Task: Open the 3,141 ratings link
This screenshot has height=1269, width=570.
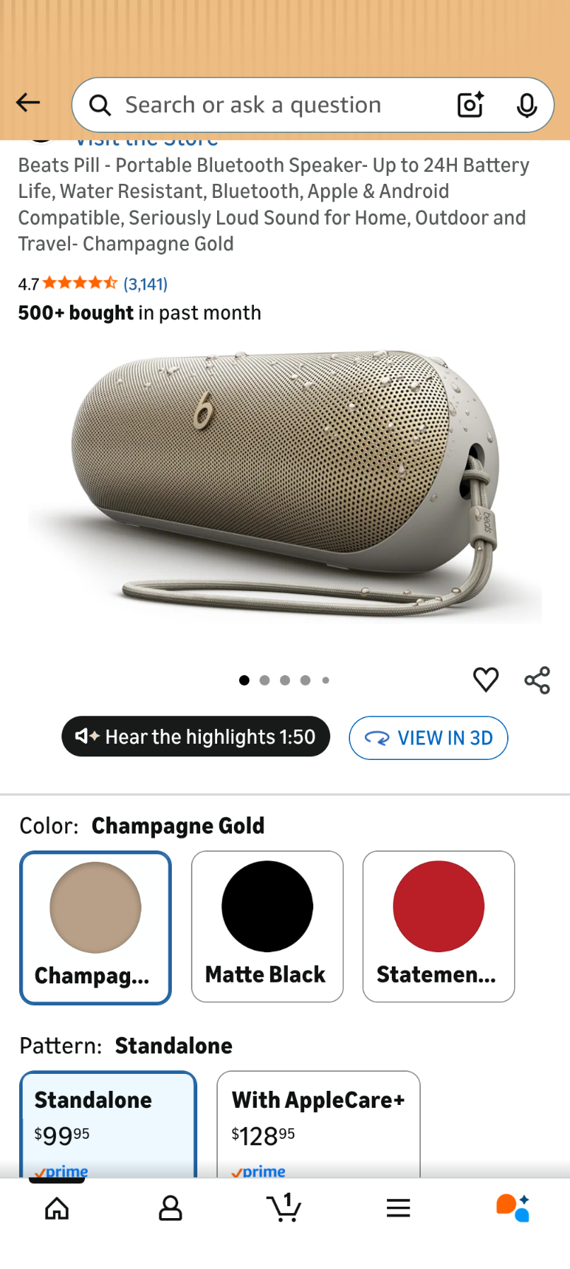Action: pyautogui.click(x=146, y=284)
